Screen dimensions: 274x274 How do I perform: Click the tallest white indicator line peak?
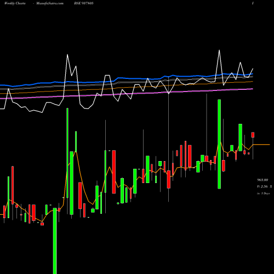219,50
